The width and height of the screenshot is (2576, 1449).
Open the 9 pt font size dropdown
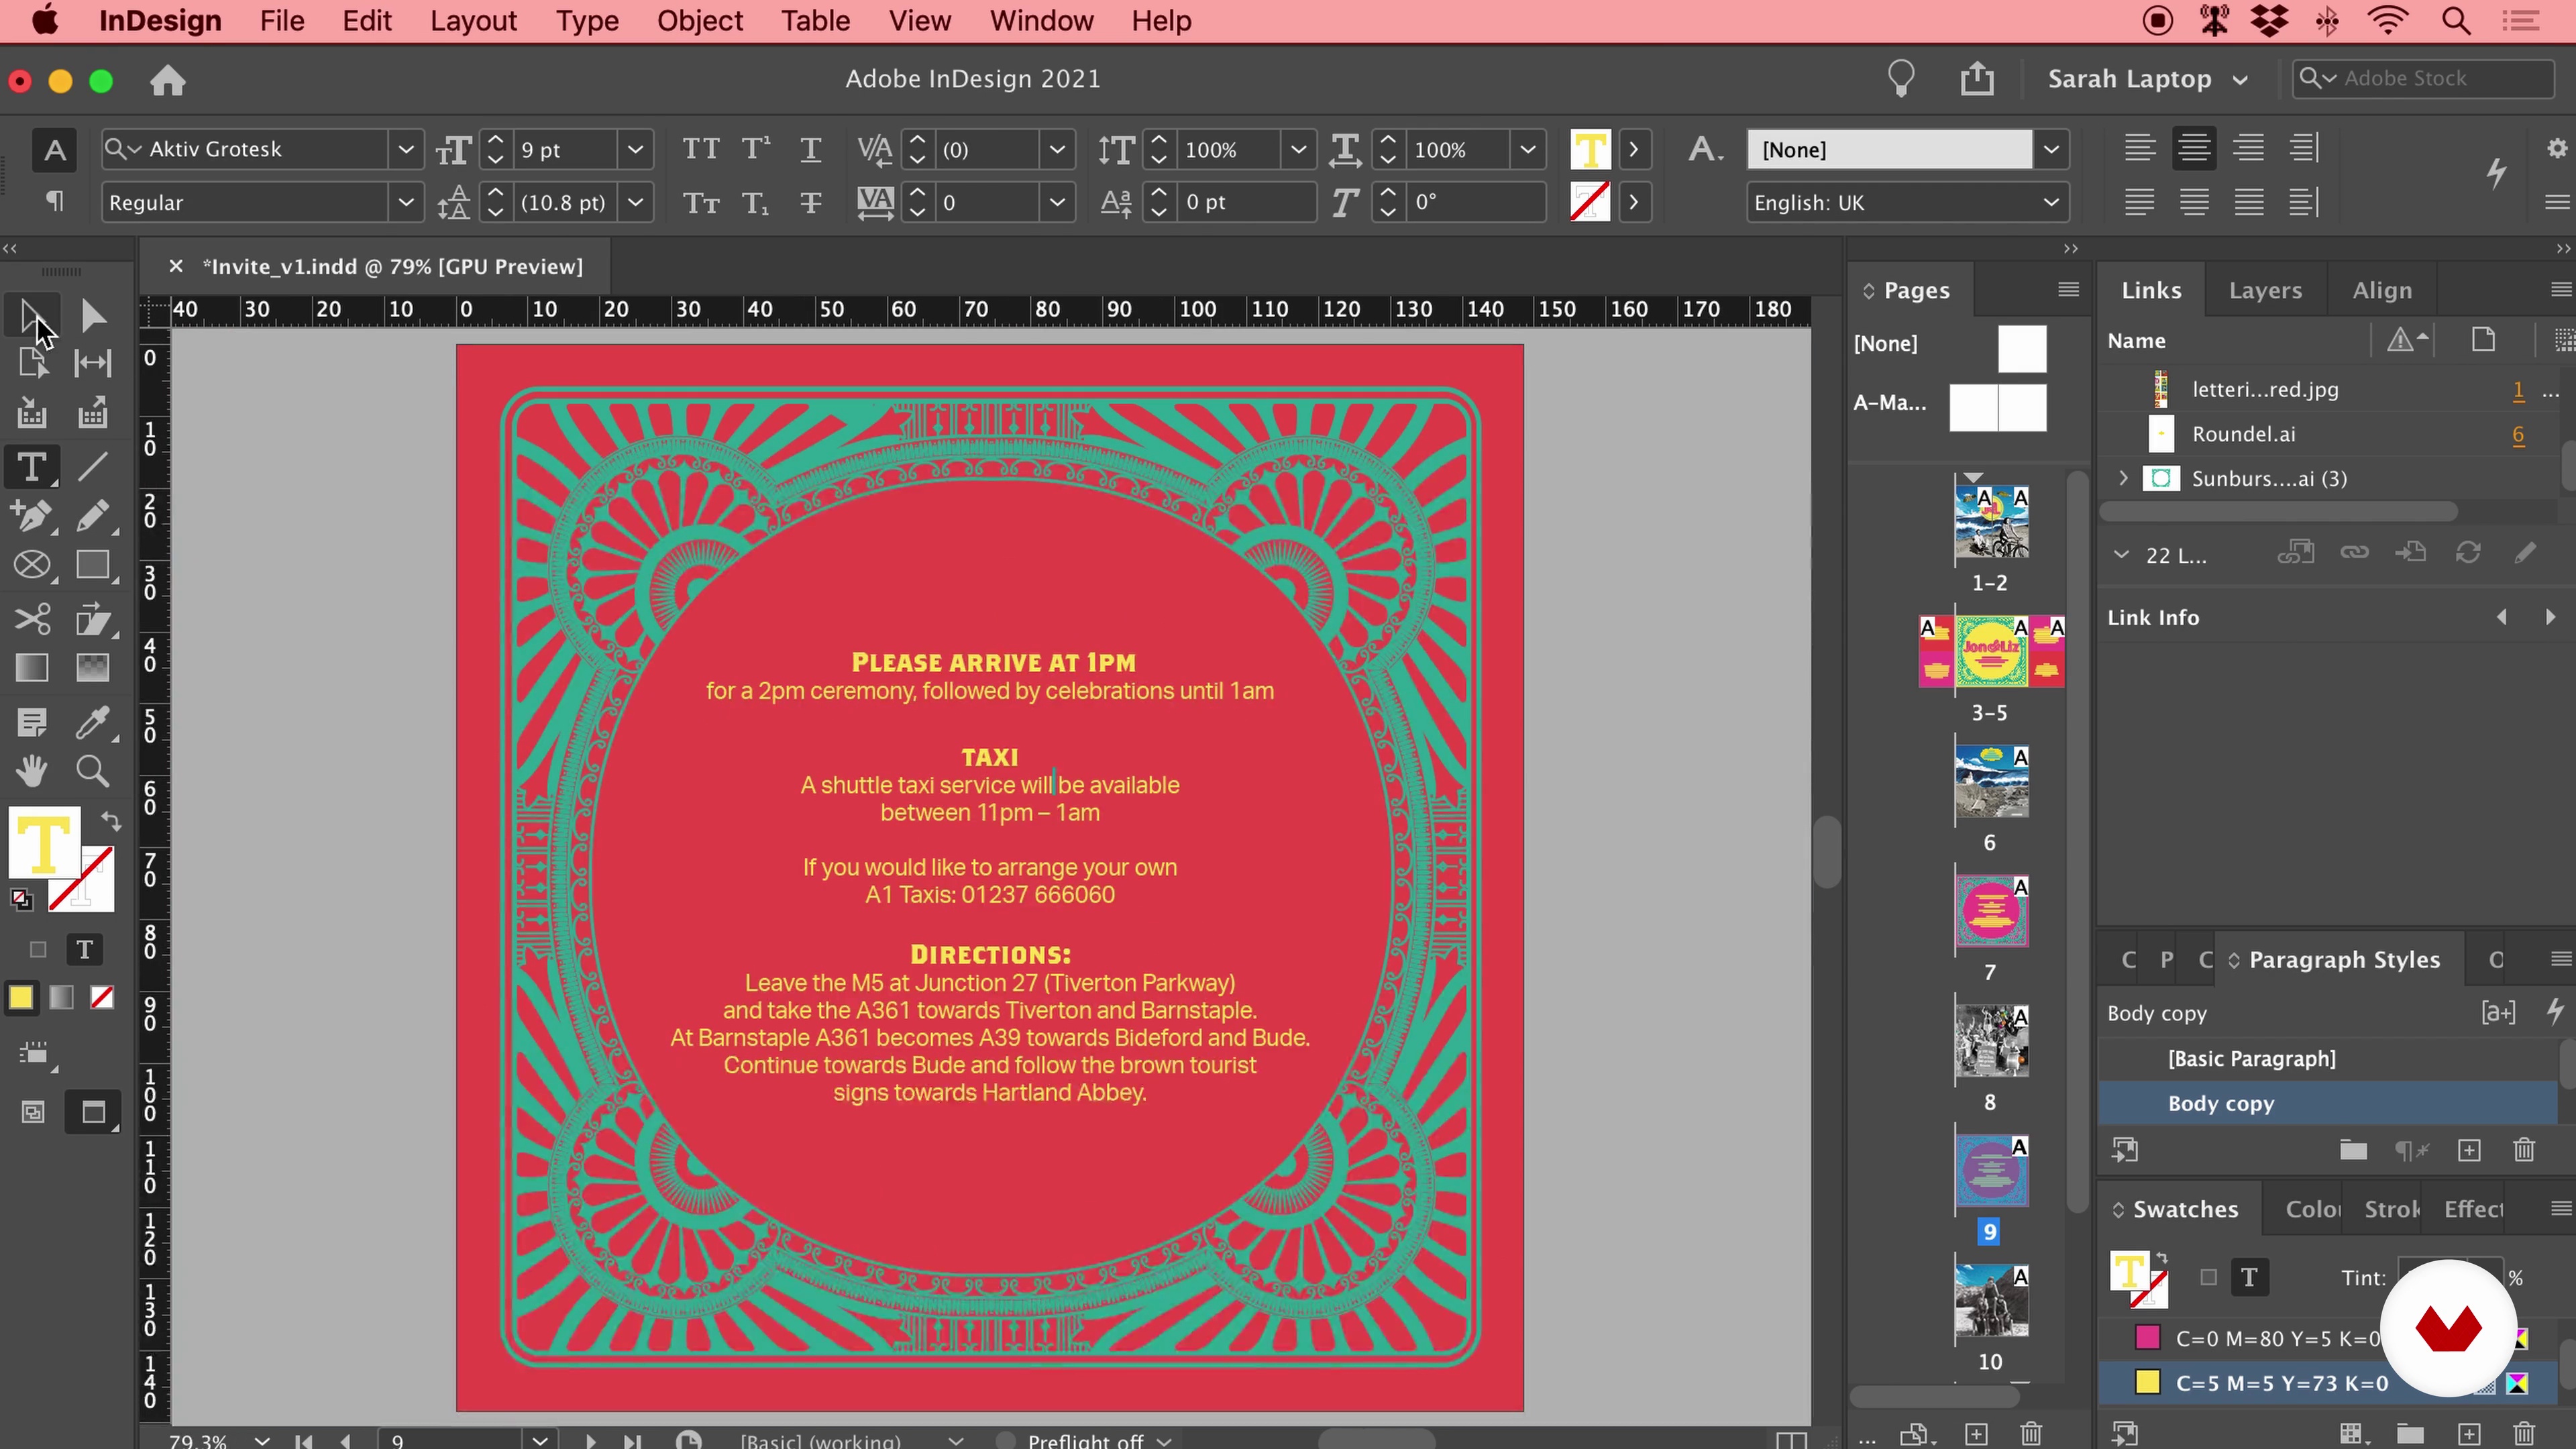[x=635, y=150]
